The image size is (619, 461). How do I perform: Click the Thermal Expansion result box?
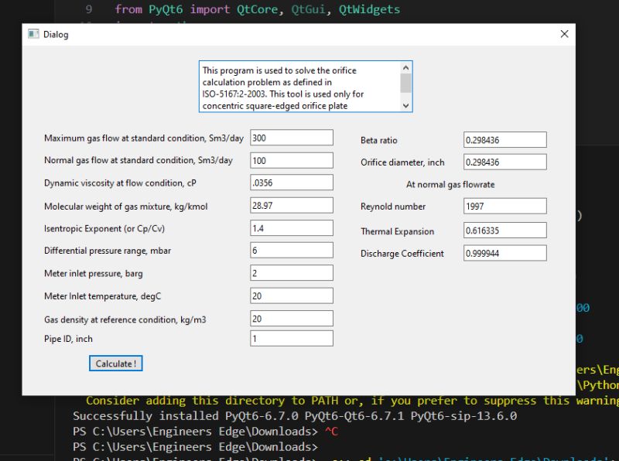click(x=504, y=229)
